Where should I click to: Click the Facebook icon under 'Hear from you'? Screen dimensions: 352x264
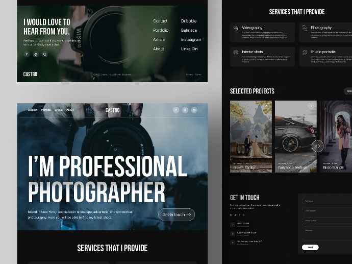point(27,54)
